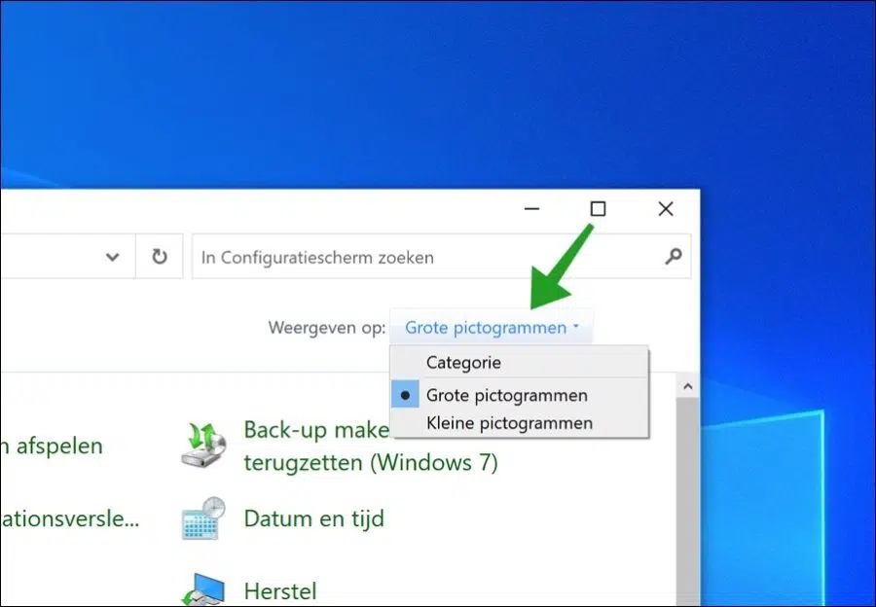Choose Grote pictogrammen in the menu
Viewport: 876px width, 607px height.
[520, 395]
